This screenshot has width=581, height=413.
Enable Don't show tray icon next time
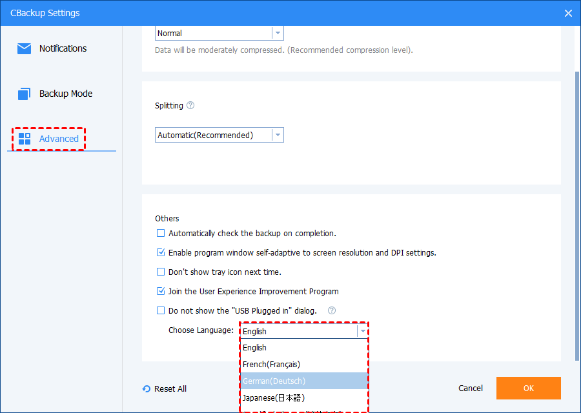(161, 272)
